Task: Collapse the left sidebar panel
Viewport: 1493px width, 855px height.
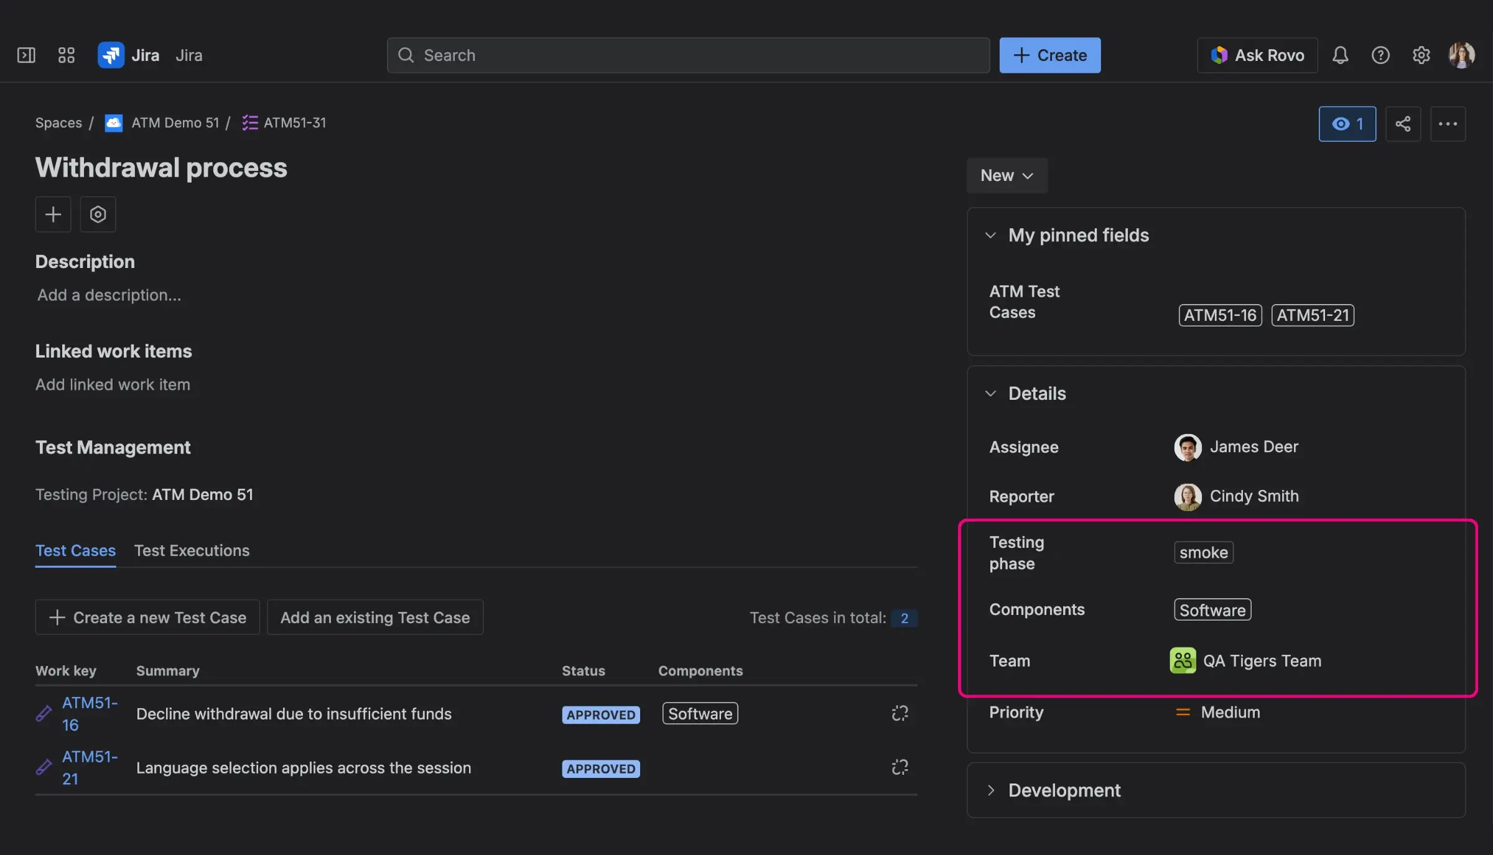Action: (26, 55)
